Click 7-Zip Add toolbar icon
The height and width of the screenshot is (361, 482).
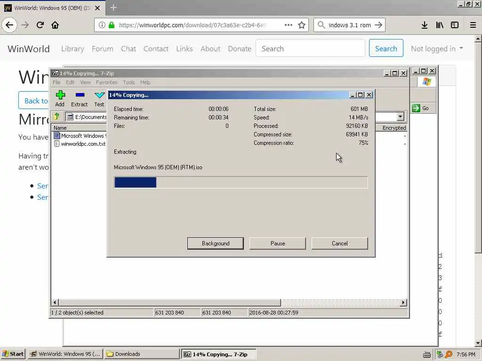pos(60,99)
